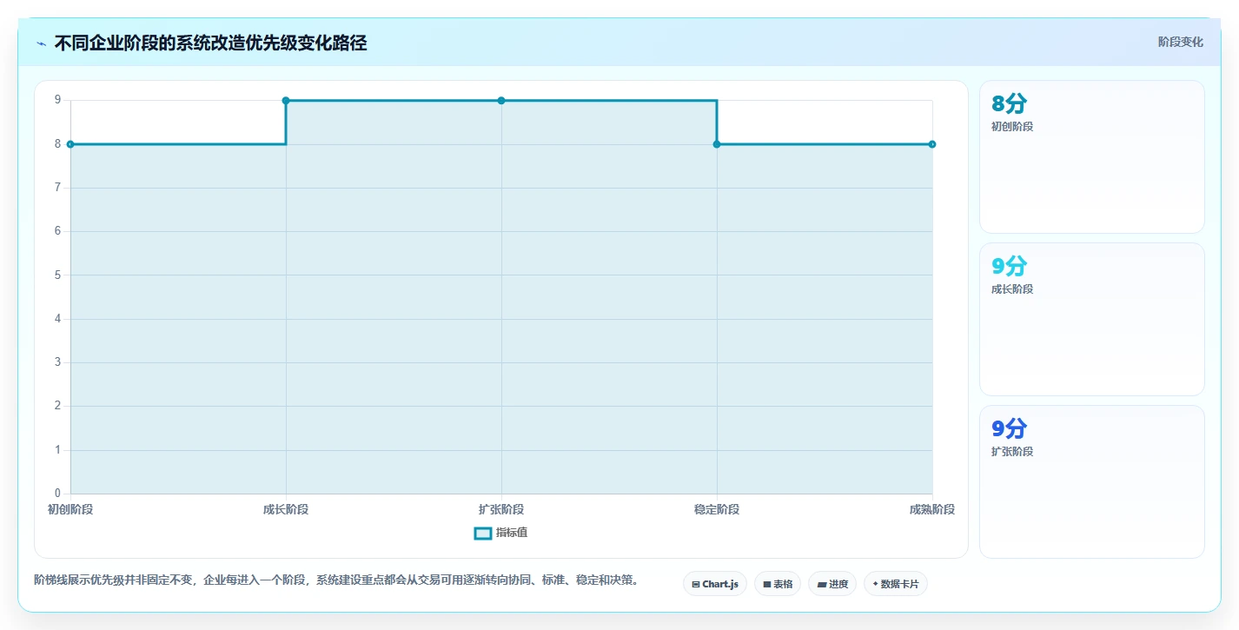
Task: Click the data point at 成熟阶段
Action: pyautogui.click(x=932, y=144)
